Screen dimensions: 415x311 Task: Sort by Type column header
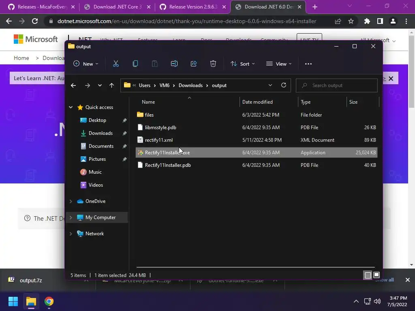pyautogui.click(x=306, y=102)
